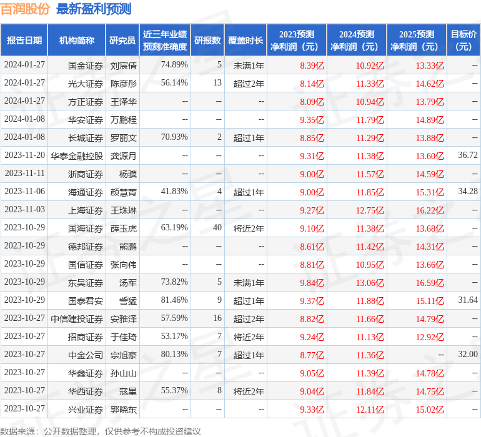
Task: Click target price 31.64
Action: [x=468, y=300]
